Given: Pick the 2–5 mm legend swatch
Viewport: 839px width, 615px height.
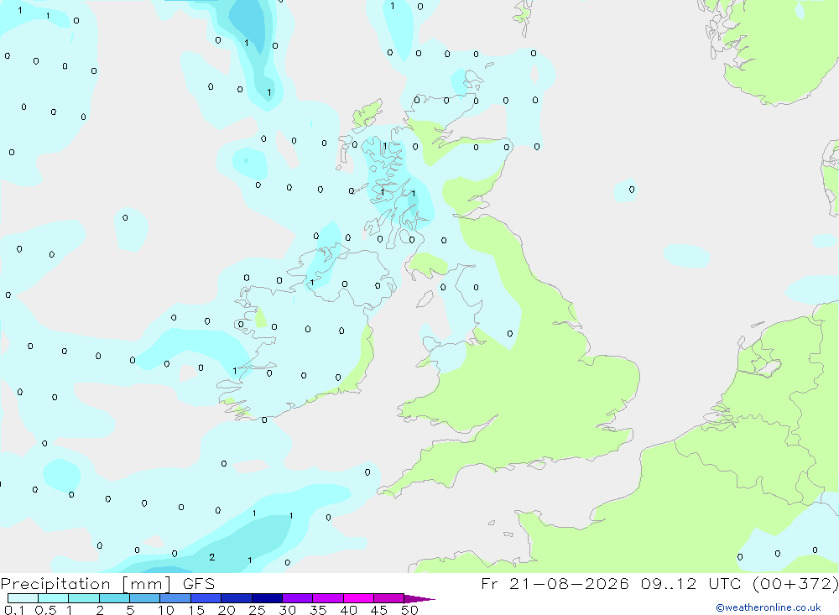Looking at the screenshot, I should [114, 598].
